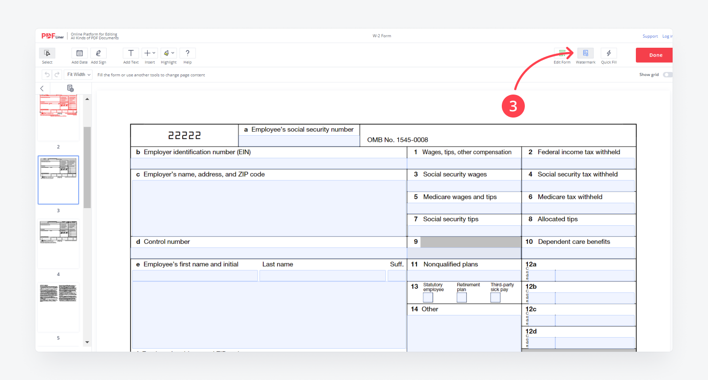Select the page 4 thumbnail
708x380 pixels.
click(x=58, y=243)
